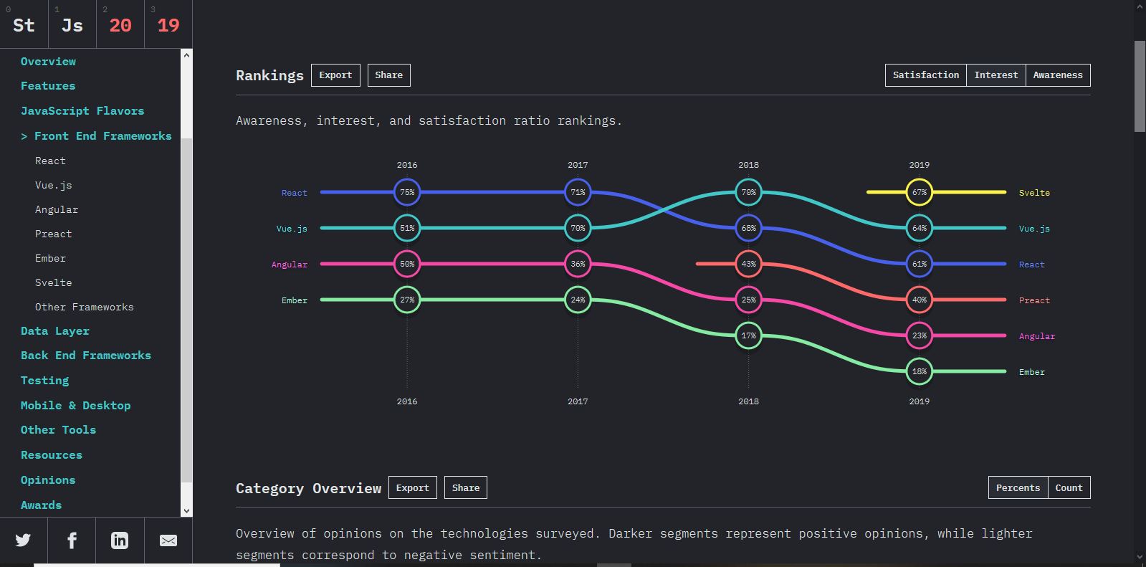Click the Svelte label on chart right
The image size is (1146, 567).
(x=1034, y=193)
